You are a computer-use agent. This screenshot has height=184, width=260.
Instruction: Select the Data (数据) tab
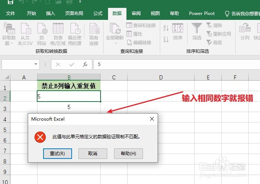tap(117, 13)
